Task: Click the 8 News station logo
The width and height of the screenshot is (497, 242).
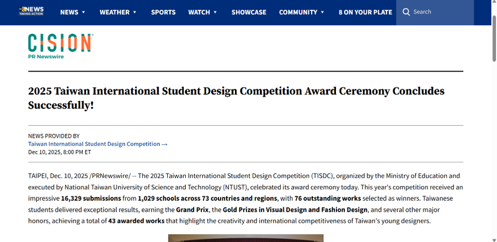Action: pyautogui.click(x=31, y=12)
